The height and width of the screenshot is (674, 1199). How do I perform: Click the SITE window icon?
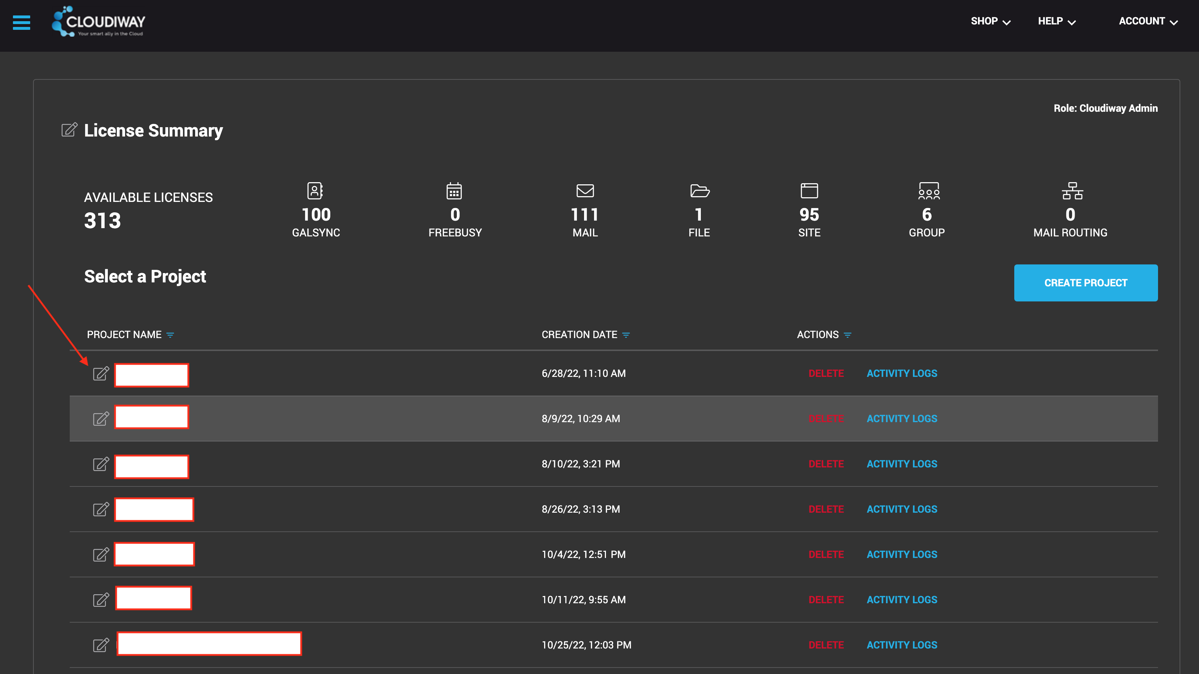[x=809, y=191]
